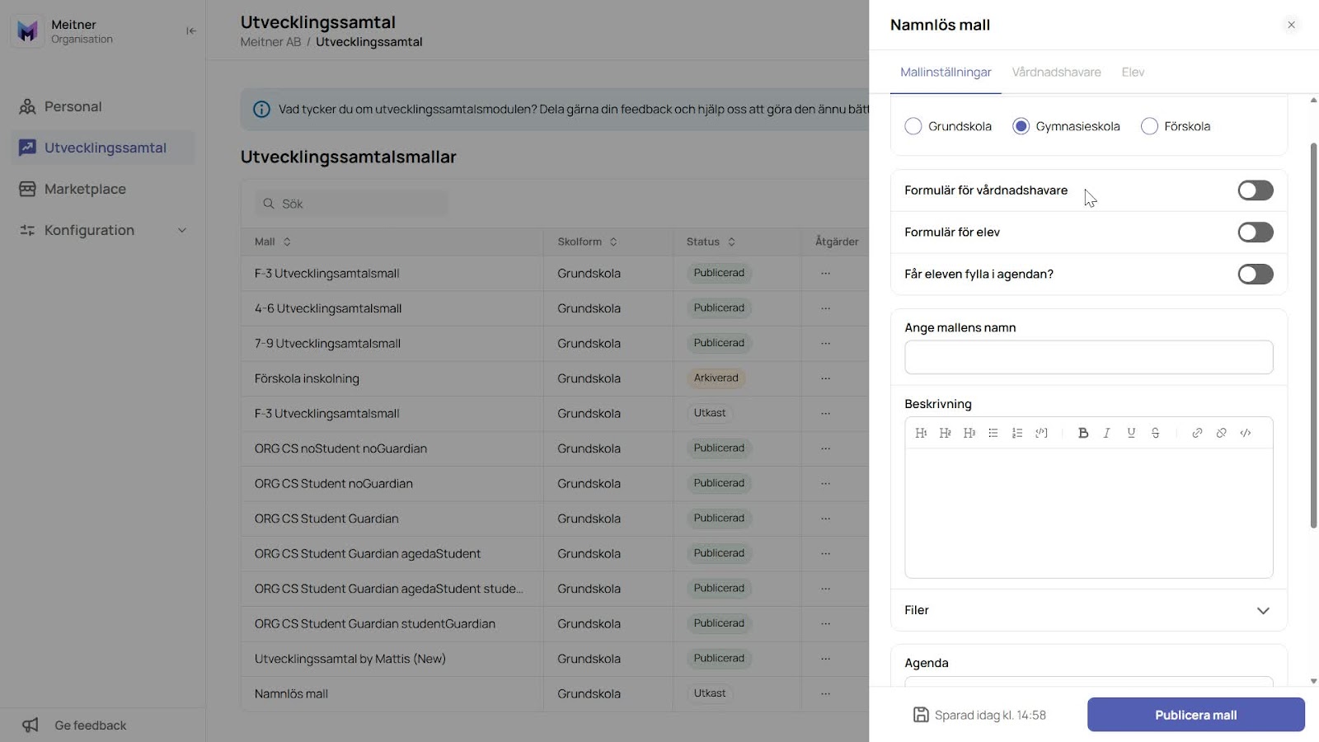This screenshot has height=742, width=1319.
Task: Open the Elev tab
Action: click(1133, 73)
